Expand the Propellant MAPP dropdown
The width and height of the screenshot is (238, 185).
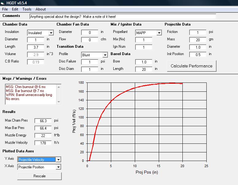pos(159,33)
